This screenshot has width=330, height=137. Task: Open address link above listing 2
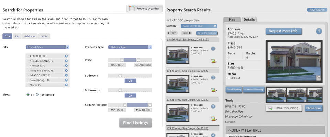point(188,71)
